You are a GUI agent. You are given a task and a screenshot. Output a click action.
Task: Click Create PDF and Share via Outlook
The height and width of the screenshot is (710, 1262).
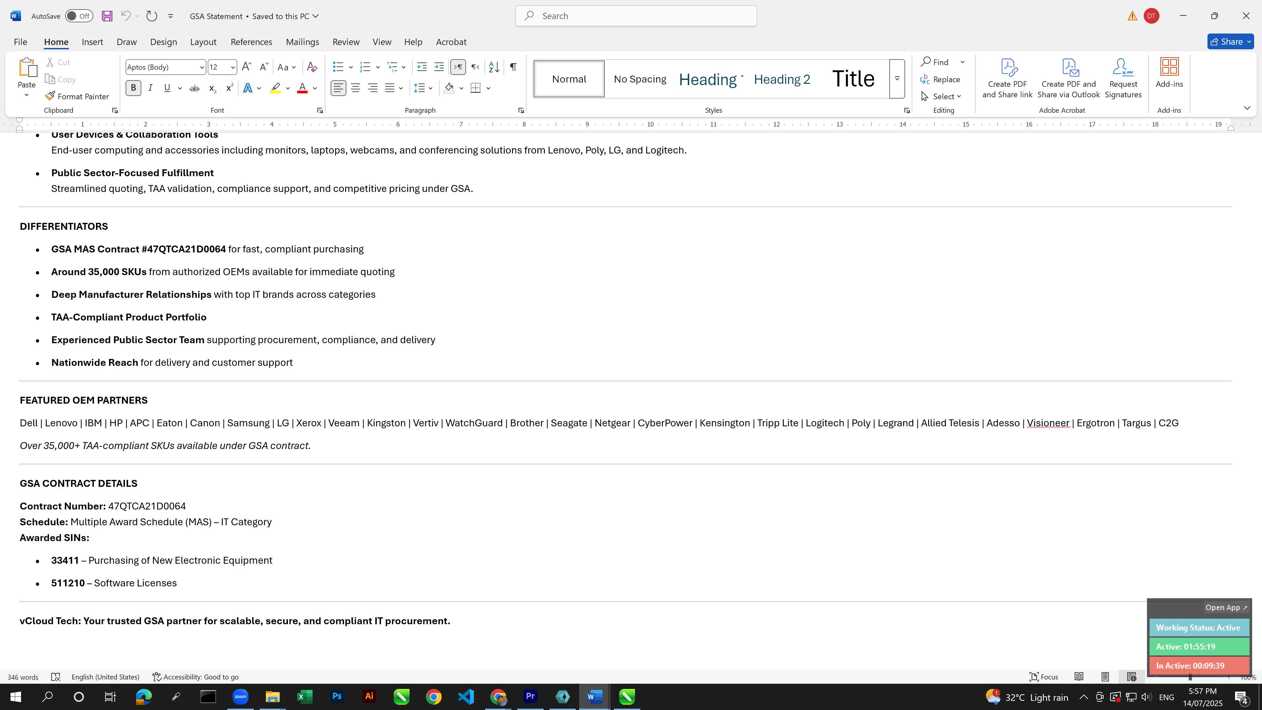(x=1068, y=79)
